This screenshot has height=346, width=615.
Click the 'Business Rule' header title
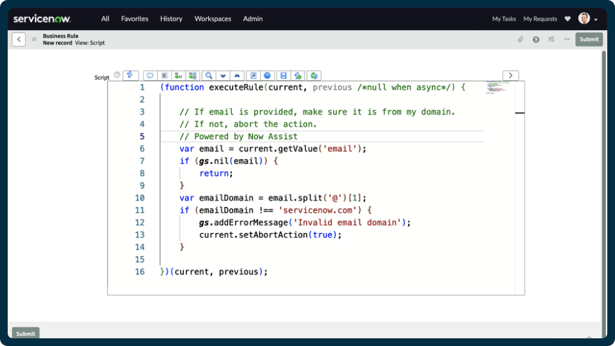point(60,36)
